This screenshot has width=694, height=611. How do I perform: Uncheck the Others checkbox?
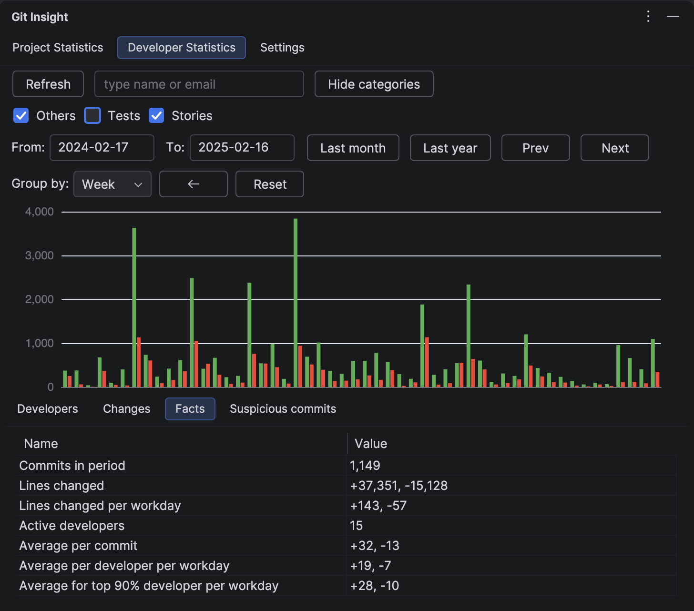tap(21, 115)
